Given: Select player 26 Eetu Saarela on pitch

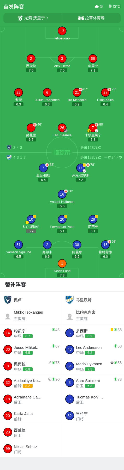Looking at the screenshot, I should [x=62, y=128].
